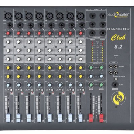Click the right red master fader
The image size is (134, 134).
[x=101, y=118]
